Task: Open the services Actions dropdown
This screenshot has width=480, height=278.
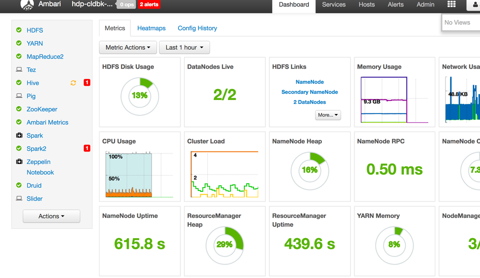Action: point(51,216)
